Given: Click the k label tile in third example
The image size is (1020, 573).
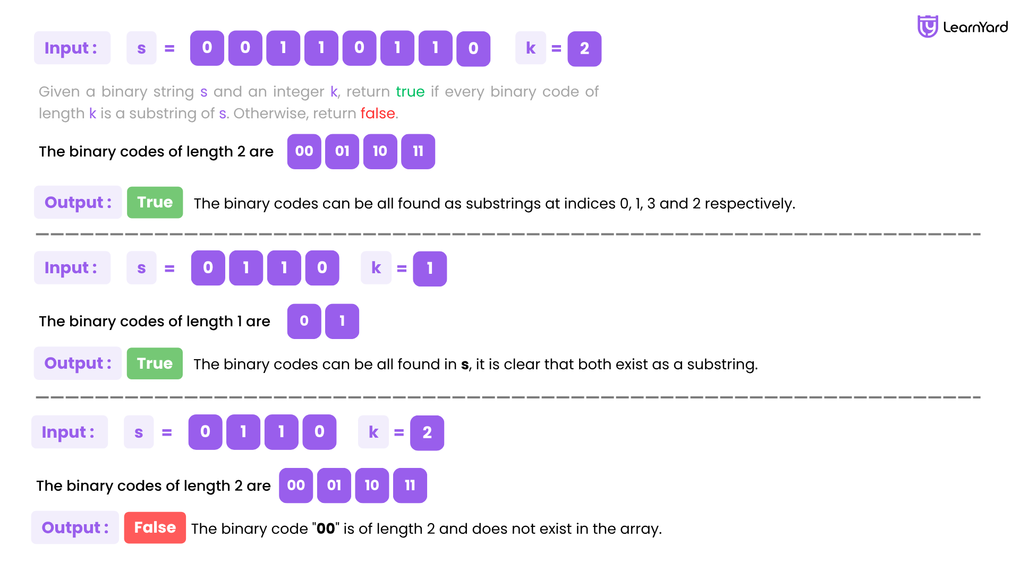Looking at the screenshot, I should tap(373, 432).
